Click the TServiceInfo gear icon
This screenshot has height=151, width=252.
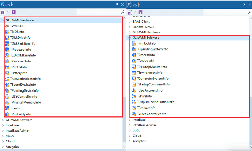pyautogui.click(x=134, y=61)
